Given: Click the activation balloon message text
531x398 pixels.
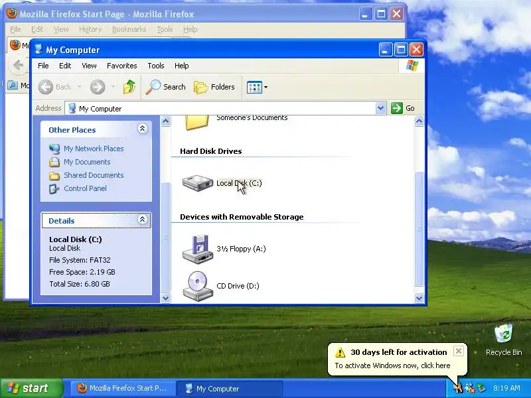Looking at the screenshot, I should [392, 365].
